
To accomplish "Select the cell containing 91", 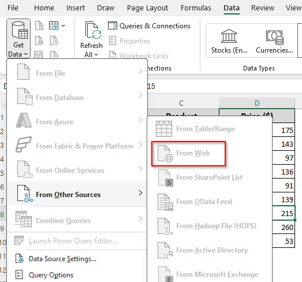I will (x=284, y=185).
